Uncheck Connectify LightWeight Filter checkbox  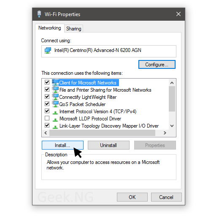point(47,96)
